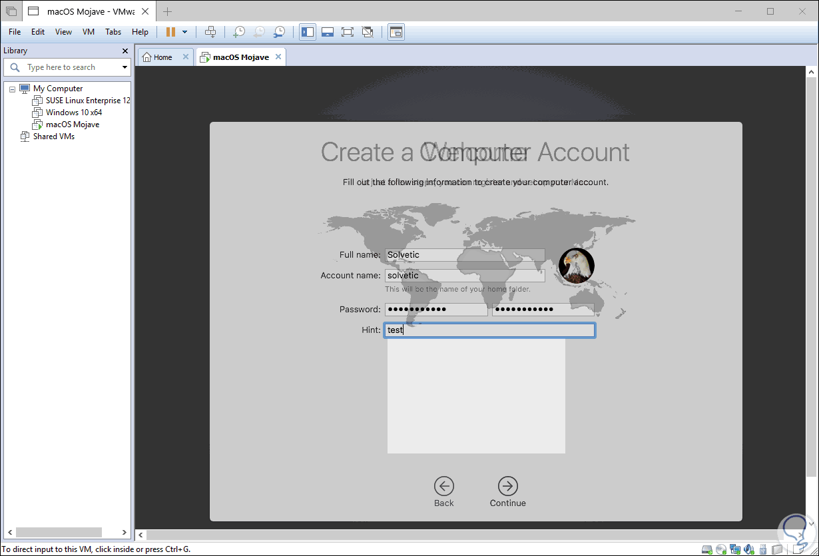
Task: Toggle the thumbnail bar view
Action: [327, 32]
